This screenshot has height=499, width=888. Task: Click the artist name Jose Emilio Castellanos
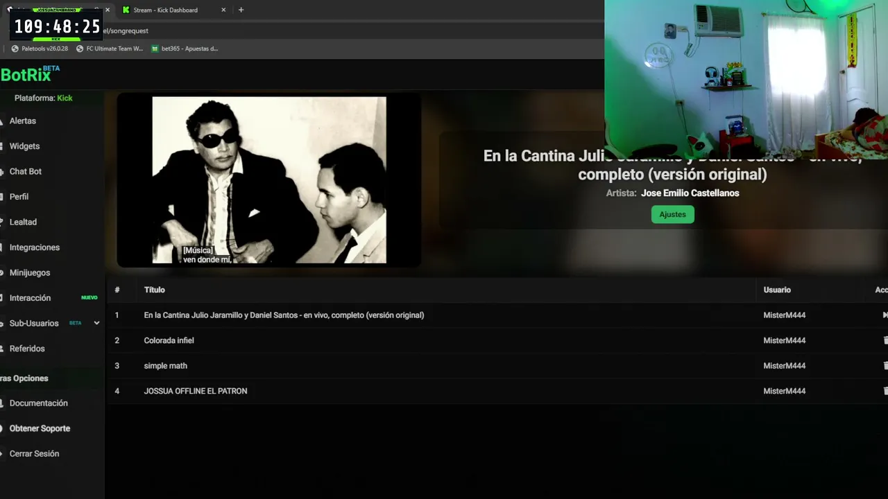[690, 193]
